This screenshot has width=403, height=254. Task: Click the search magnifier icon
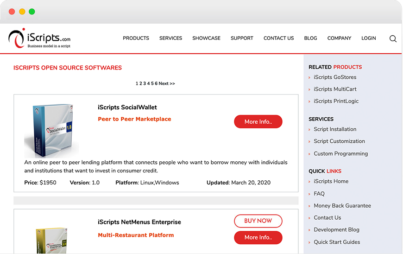[x=393, y=39]
